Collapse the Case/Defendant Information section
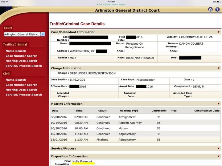The image size is (222, 166). pyautogui.click(x=219, y=32)
